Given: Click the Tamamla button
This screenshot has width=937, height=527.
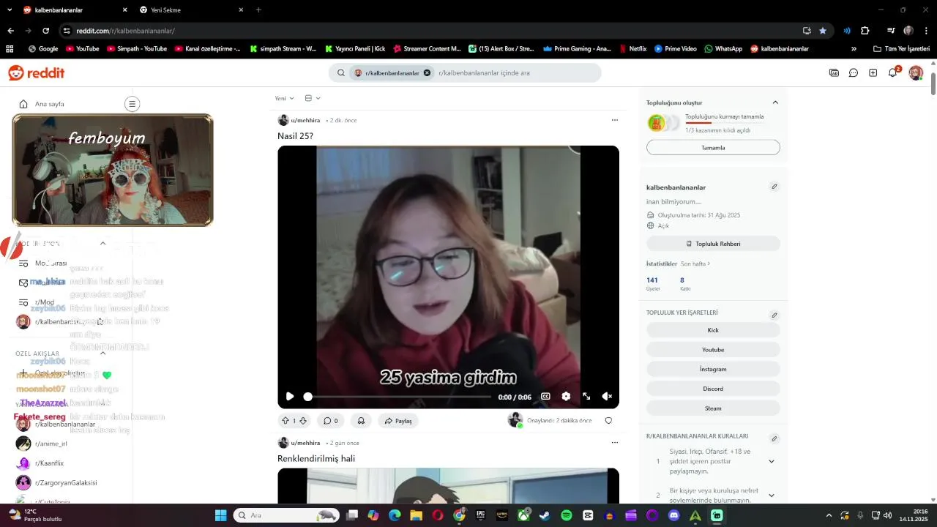Looking at the screenshot, I should pyautogui.click(x=713, y=148).
